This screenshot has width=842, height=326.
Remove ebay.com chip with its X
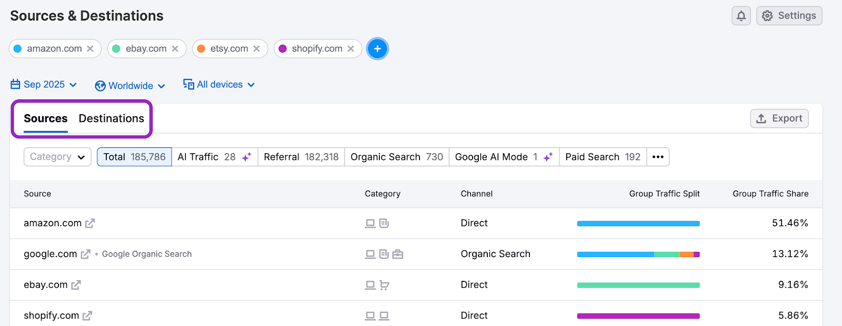[x=175, y=48]
